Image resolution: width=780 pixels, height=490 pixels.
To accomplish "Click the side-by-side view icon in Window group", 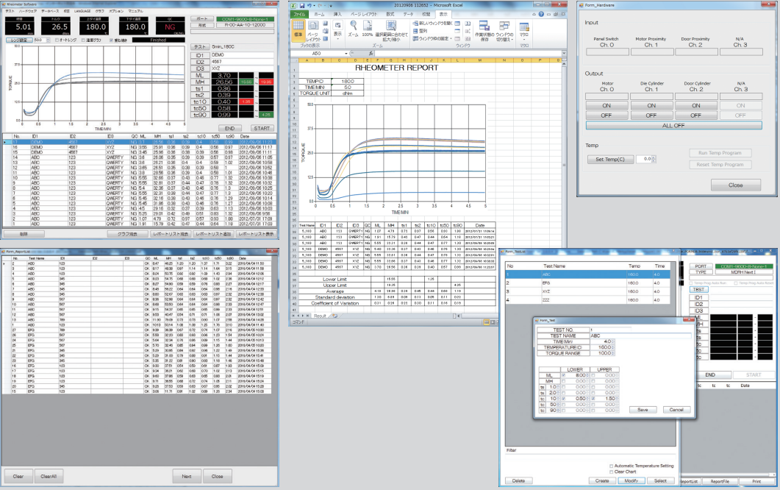I will 468,23.
